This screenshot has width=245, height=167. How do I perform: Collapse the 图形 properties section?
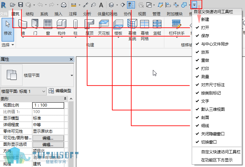click(x=65, y=98)
